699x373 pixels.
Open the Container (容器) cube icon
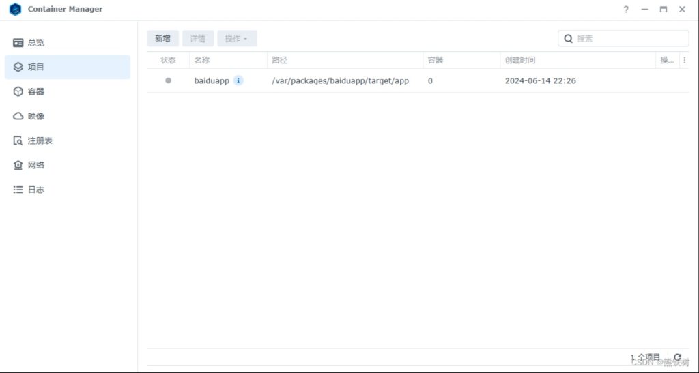pos(18,92)
